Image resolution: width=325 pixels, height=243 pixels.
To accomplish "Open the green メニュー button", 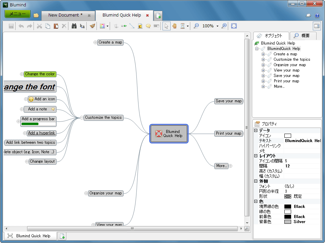I will [18, 14].
